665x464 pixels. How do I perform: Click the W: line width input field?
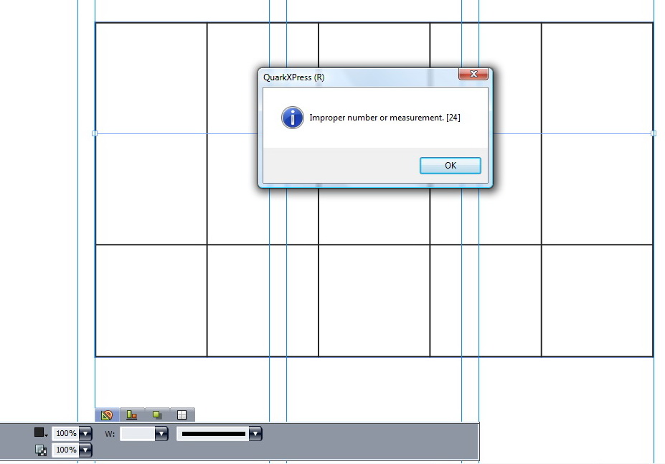point(138,434)
